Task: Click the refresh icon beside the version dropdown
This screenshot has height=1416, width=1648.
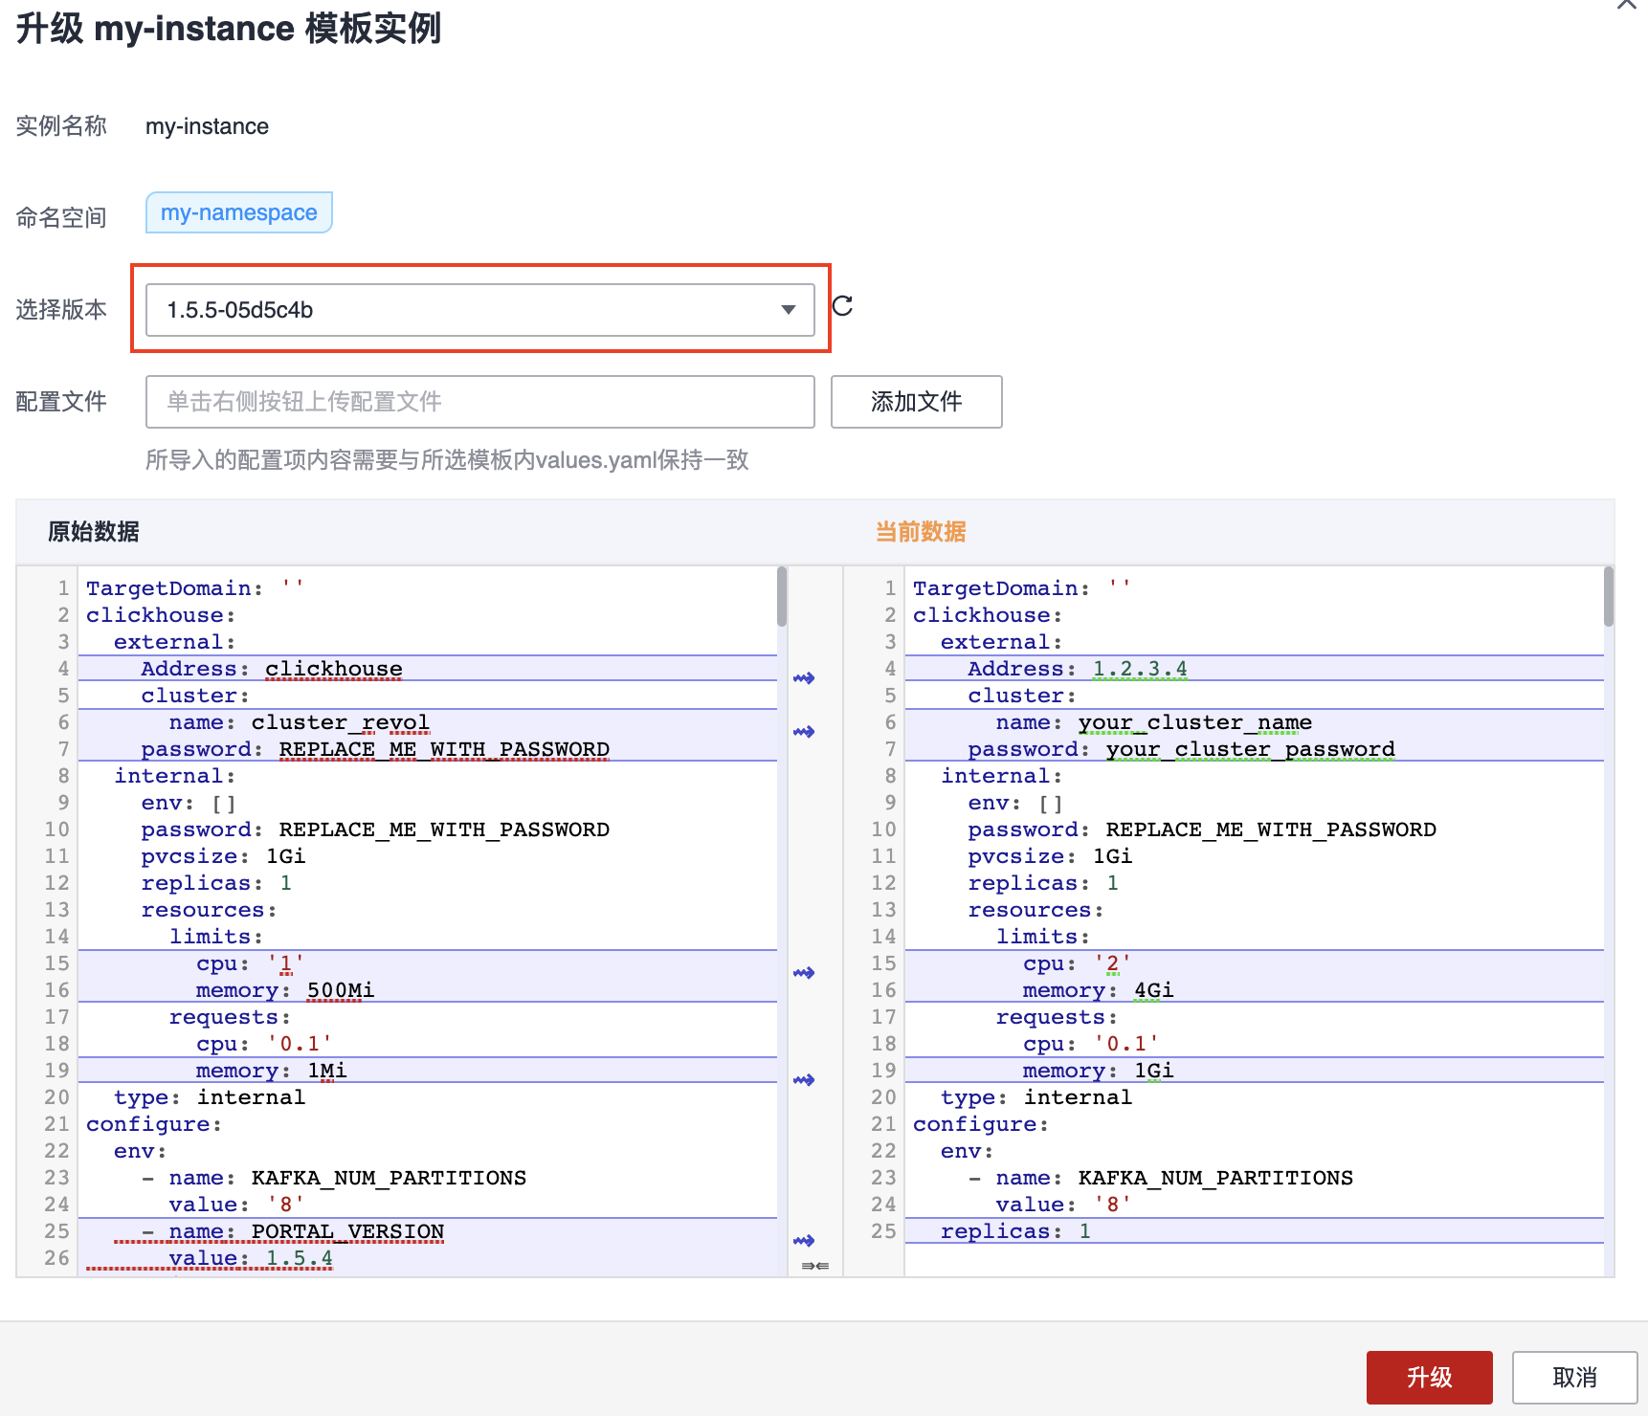Action: (842, 306)
